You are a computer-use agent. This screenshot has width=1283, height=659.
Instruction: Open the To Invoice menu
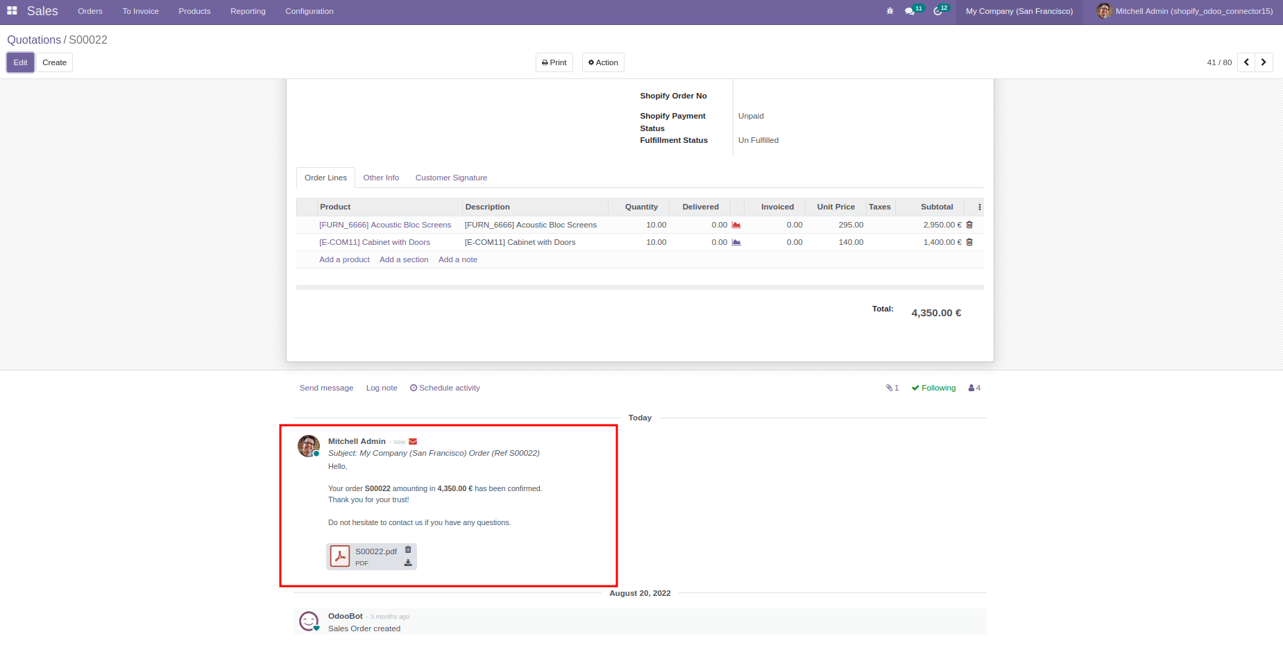click(141, 11)
